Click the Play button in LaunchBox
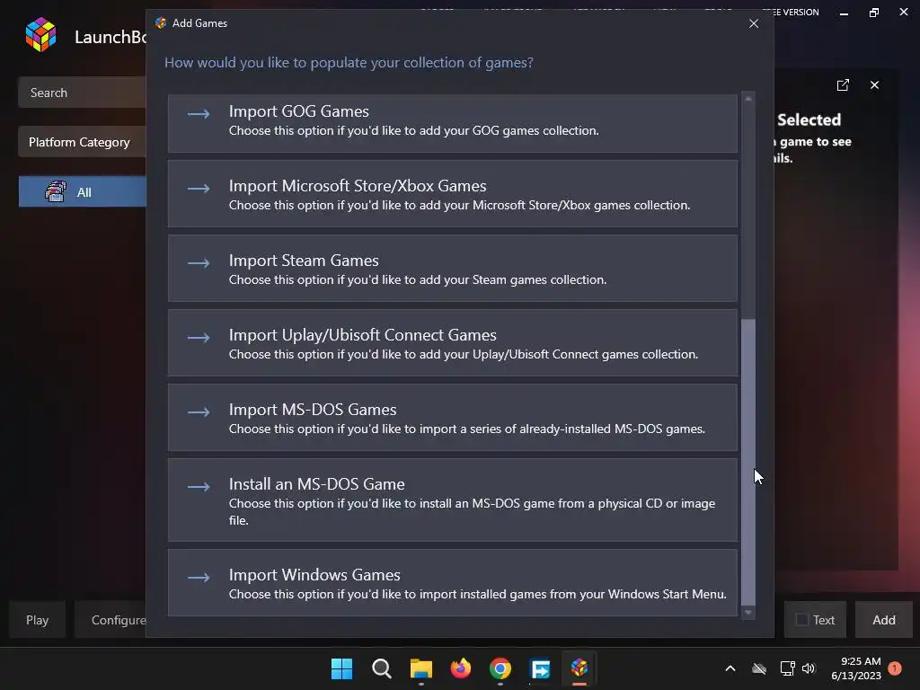The height and width of the screenshot is (690, 920). (37, 620)
